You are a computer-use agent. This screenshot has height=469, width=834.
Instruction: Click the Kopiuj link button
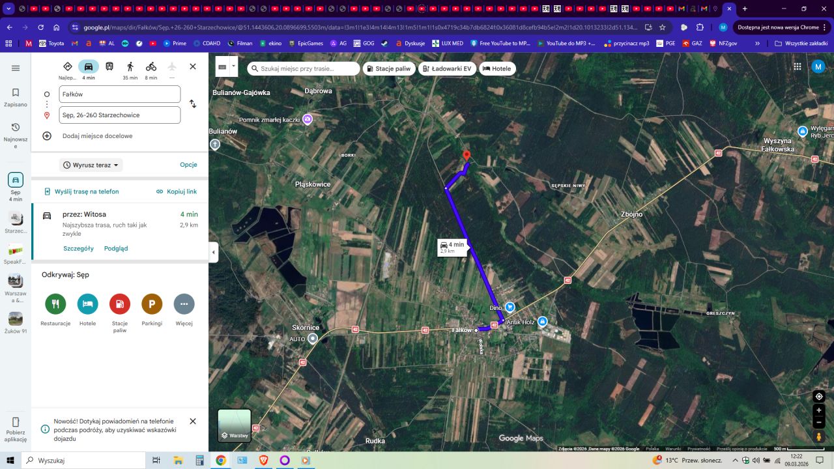177,192
